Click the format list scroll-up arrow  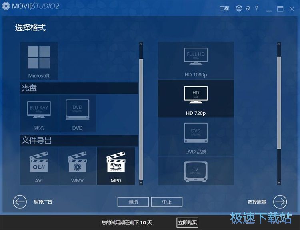click(141, 44)
